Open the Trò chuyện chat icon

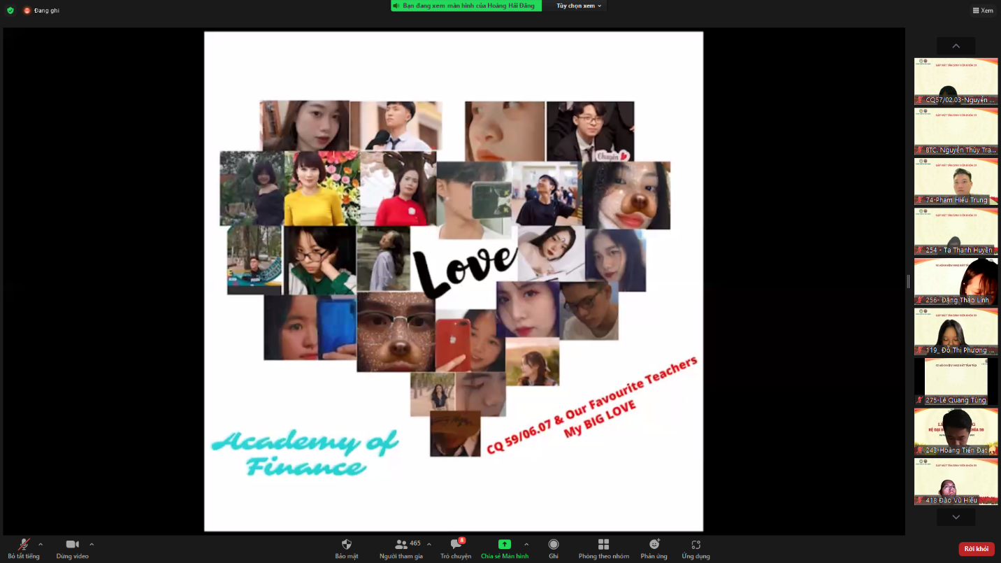point(456,545)
